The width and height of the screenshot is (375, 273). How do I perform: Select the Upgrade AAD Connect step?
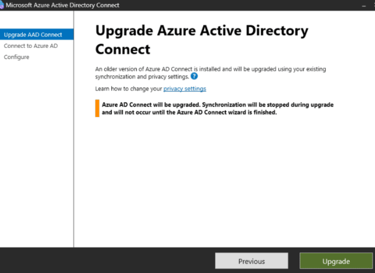tap(37, 35)
